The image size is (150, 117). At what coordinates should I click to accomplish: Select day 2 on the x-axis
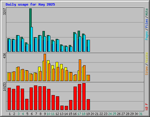14,114
